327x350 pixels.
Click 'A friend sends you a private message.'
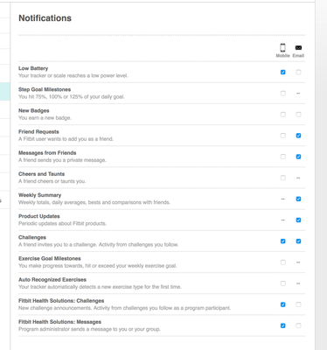click(x=62, y=160)
